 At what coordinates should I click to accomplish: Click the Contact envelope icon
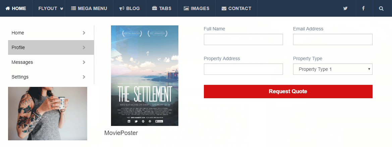(224, 8)
